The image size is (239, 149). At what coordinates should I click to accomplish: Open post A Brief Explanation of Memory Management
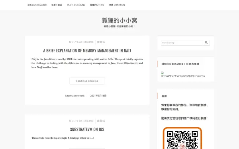(x=87, y=50)
